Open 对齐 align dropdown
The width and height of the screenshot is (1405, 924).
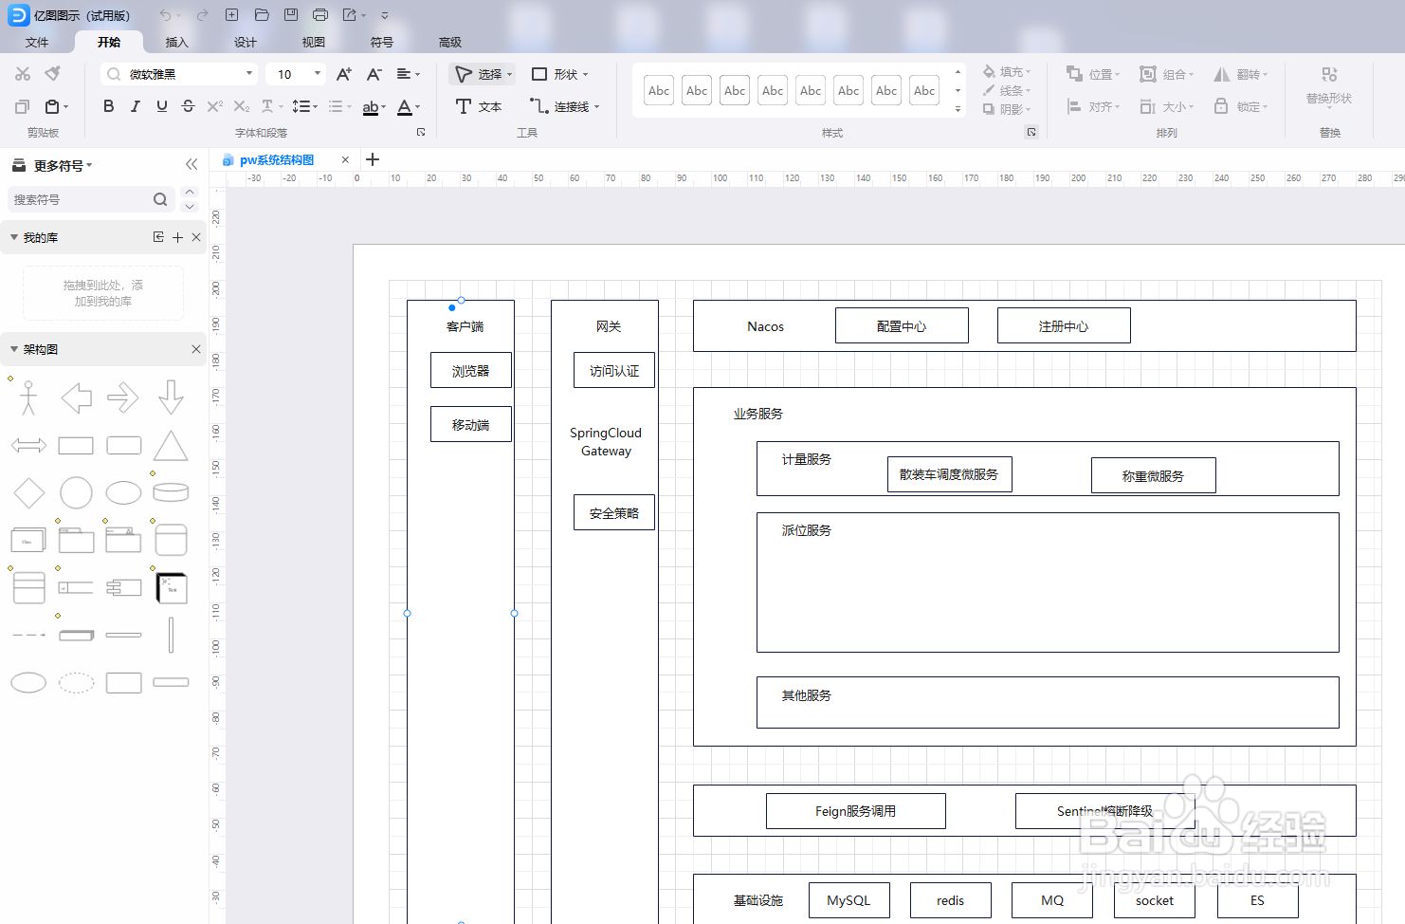click(1093, 106)
